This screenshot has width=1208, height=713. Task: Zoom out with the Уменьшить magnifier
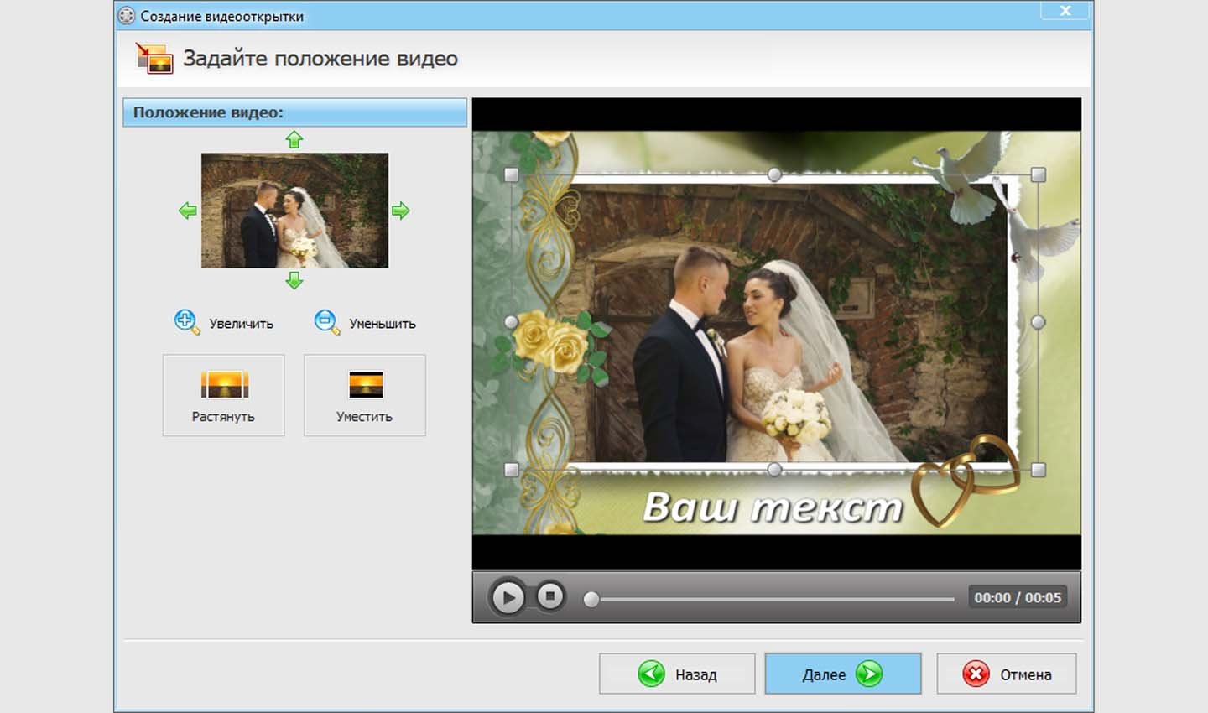(x=326, y=322)
